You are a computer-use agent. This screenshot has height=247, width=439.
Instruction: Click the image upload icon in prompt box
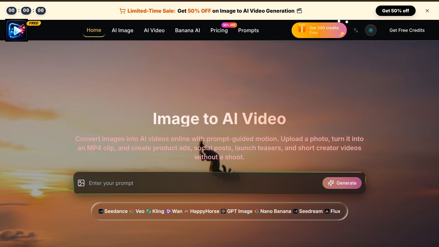tap(81, 183)
